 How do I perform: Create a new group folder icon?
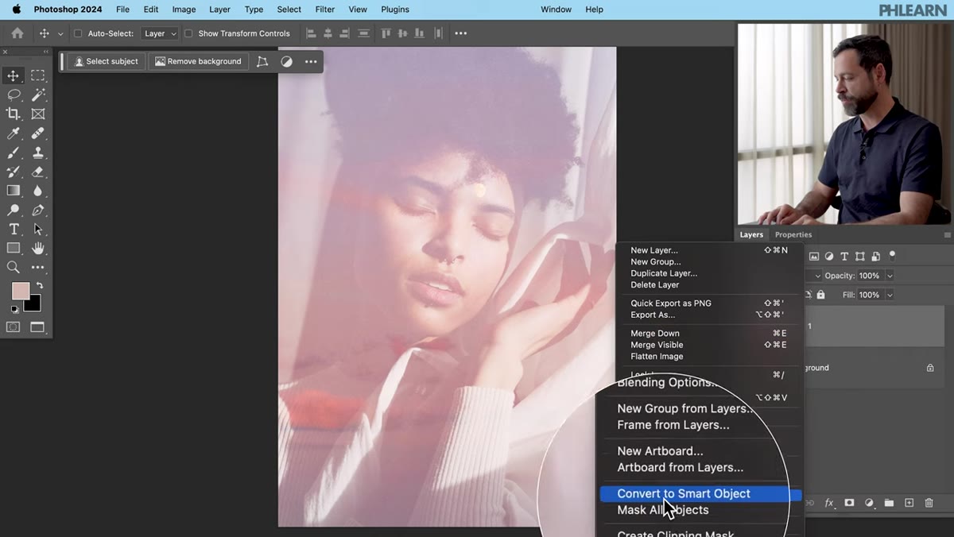pos(889,503)
